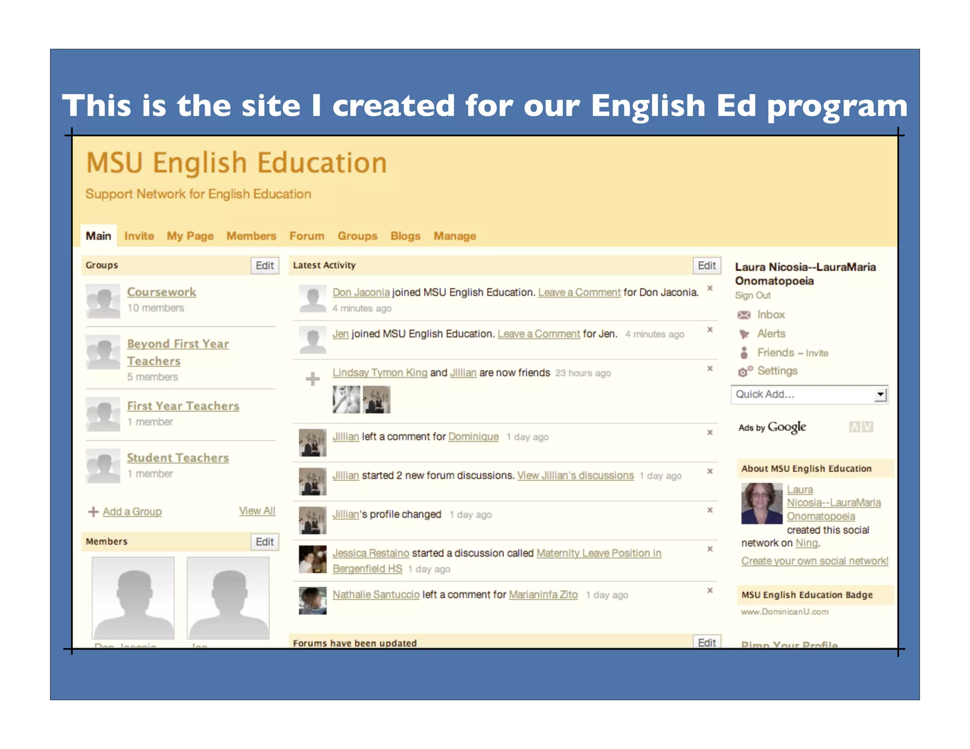This screenshot has height=749, width=970.
Task: Dismiss Jillian's profile changed activity
Action: point(710,510)
